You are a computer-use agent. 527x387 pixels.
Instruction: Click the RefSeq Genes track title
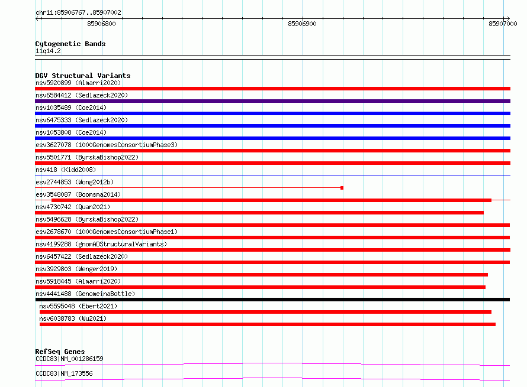point(60,352)
